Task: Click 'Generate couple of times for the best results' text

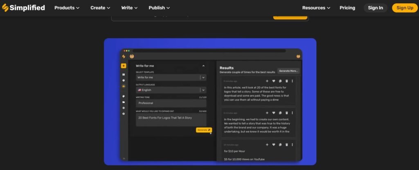Action: [x=247, y=72]
